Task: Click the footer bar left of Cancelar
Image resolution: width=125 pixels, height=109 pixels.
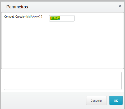Action: pyautogui.click(x=44, y=100)
